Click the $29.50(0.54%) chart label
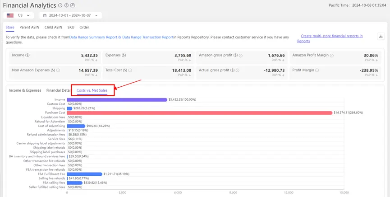Screen dimensions: 390x197 pos(78,157)
